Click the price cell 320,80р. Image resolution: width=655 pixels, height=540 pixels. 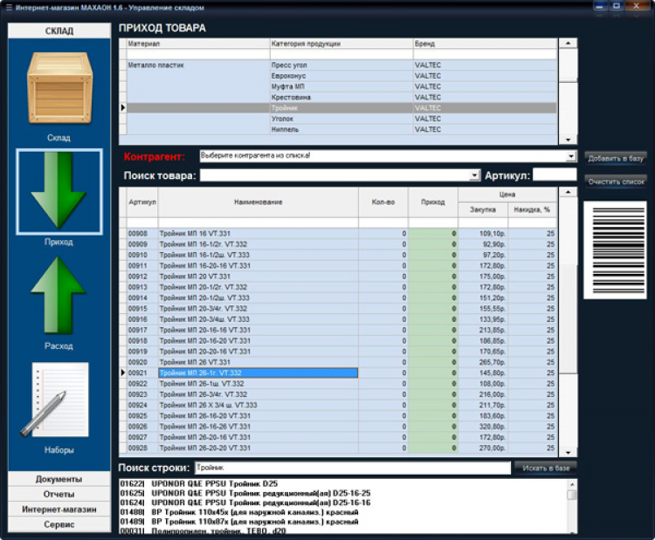coord(483,427)
